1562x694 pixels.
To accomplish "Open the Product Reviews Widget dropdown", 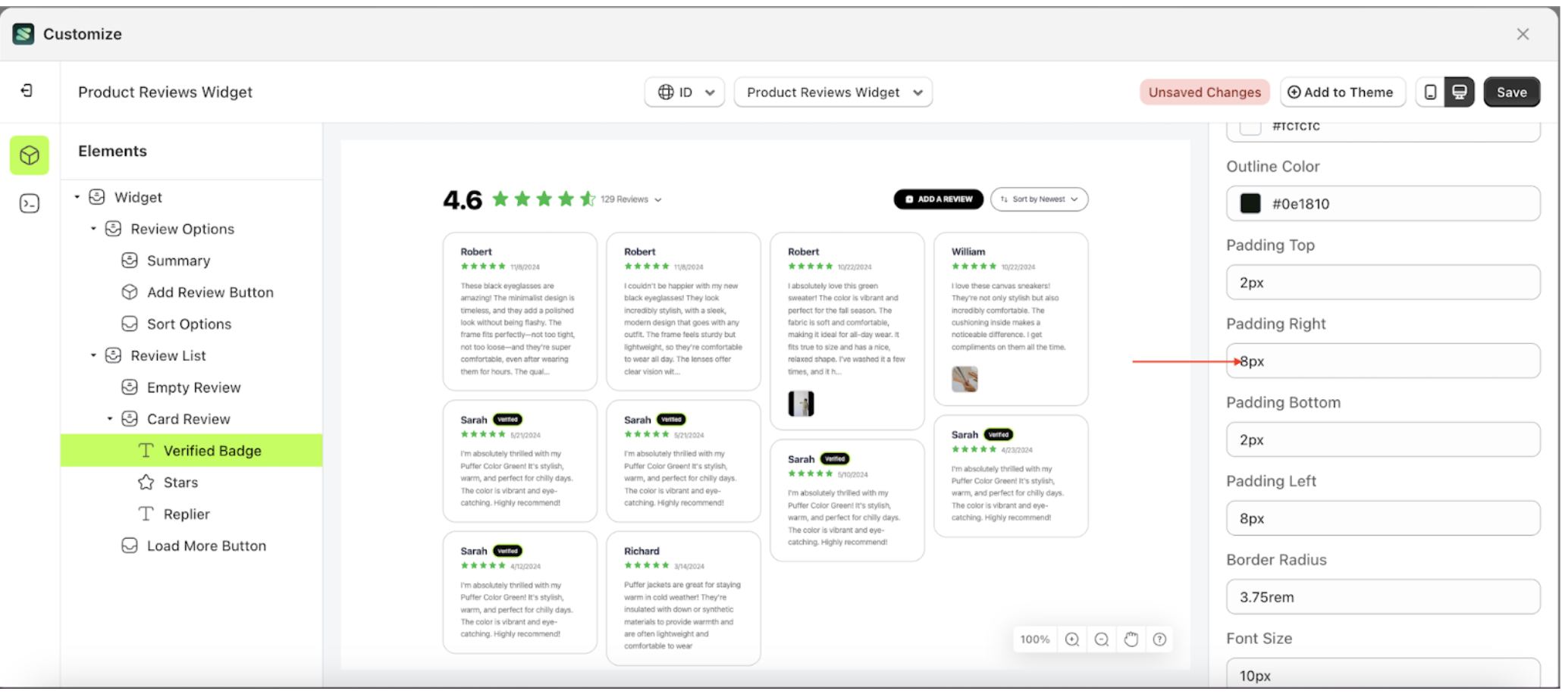I will tap(832, 92).
